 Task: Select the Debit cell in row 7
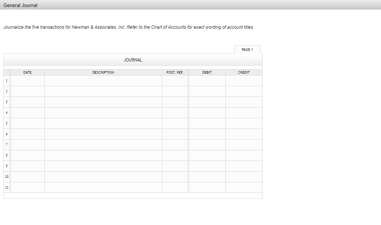tap(207, 145)
